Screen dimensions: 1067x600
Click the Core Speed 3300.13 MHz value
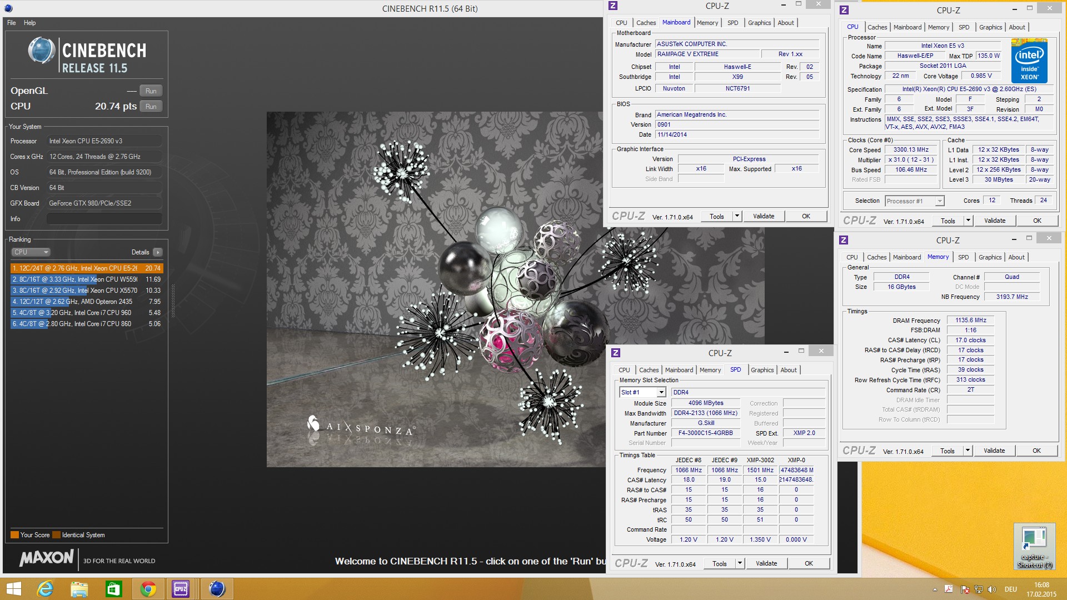(911, 150)
